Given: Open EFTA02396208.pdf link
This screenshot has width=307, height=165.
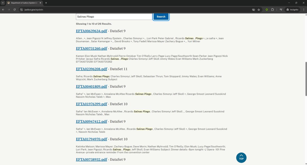Looking at the screenshot, I should pyautogui.click(x=91, y=69).
